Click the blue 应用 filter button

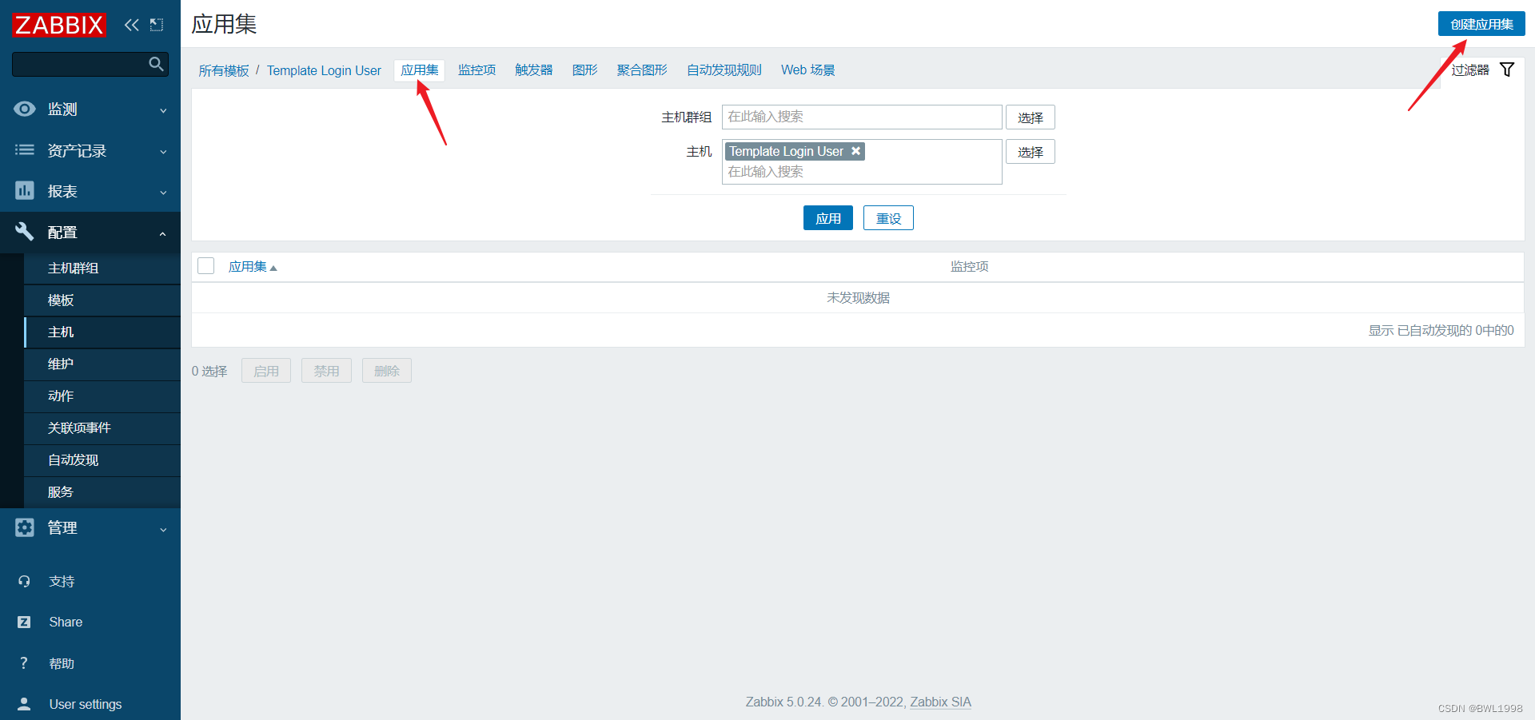pos(828,218)
